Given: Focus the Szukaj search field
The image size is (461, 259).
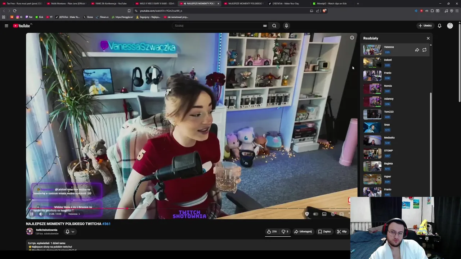Looking at the screenshot, I should pos(218,26).
